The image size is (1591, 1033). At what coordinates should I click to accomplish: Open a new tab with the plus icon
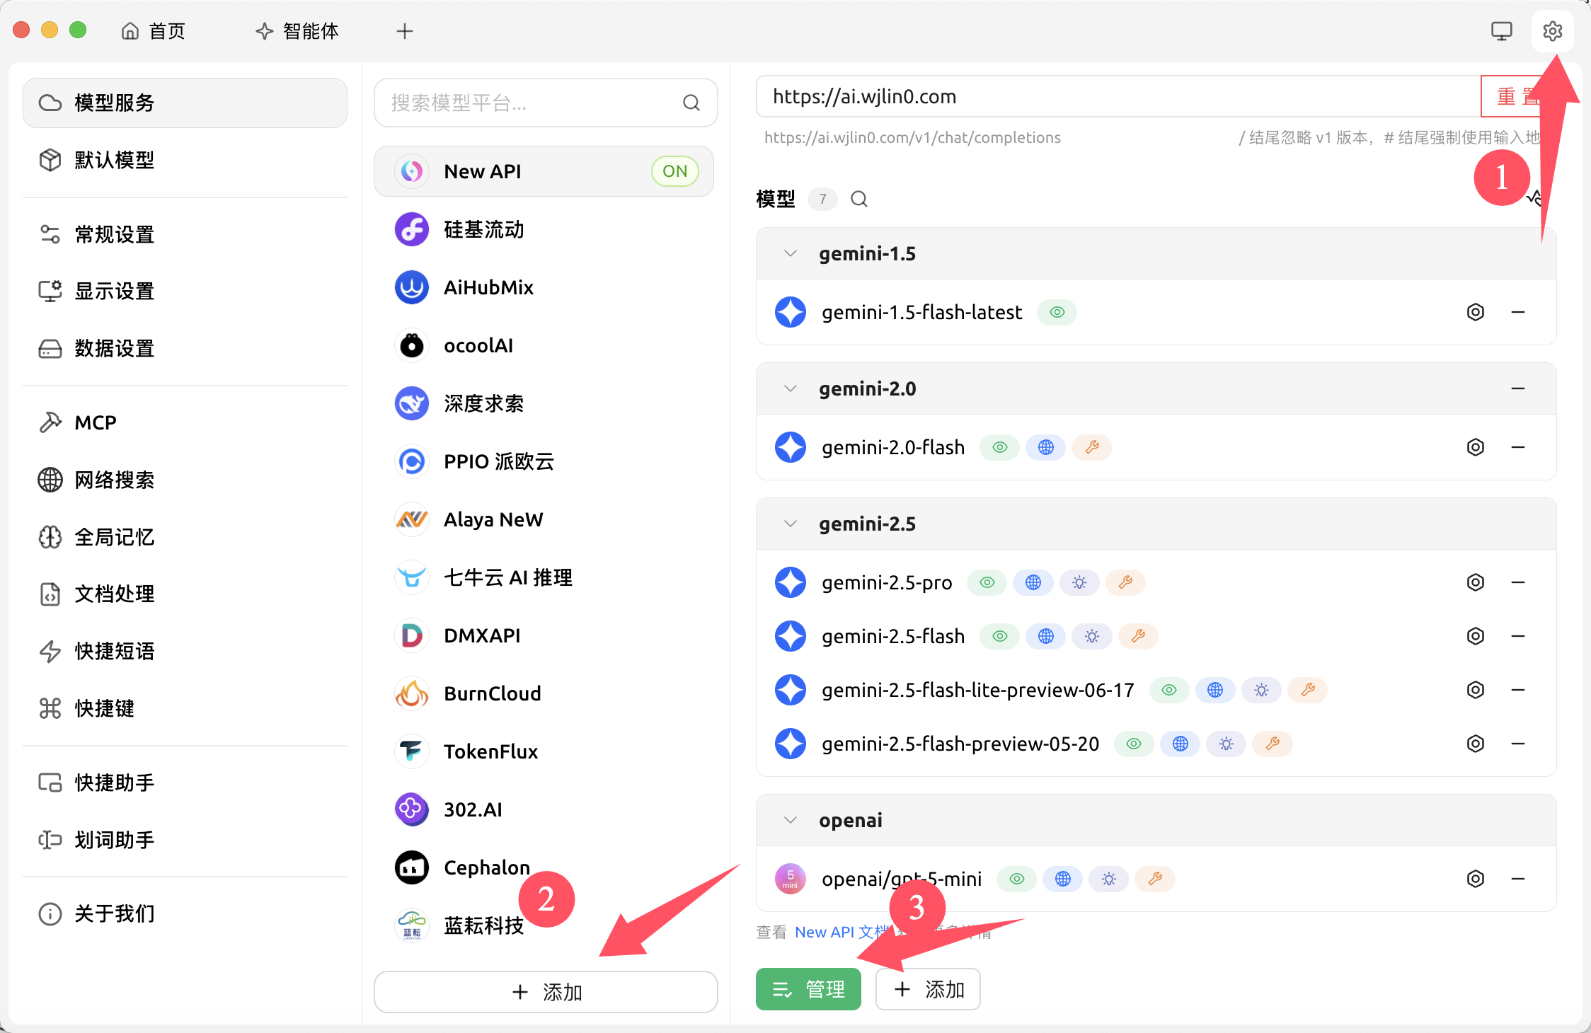[405, 31]
